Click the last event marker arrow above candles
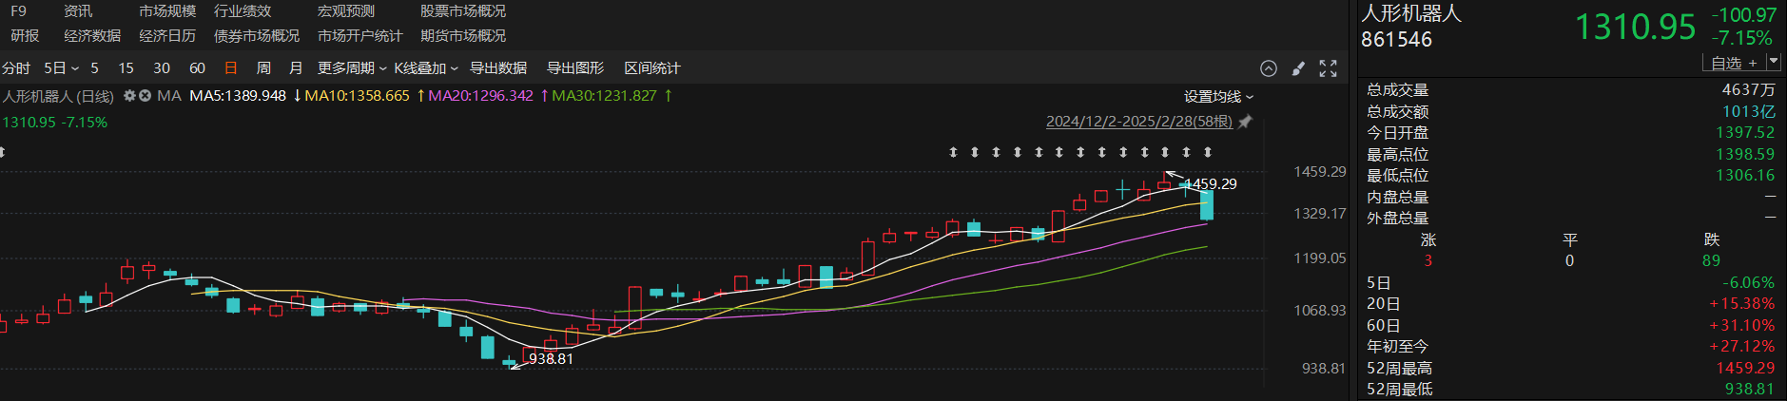Image resolution: width=1787 pixels, height=401 pixels. point(1208,152)
